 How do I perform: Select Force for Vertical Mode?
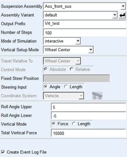tap(54, 124)
